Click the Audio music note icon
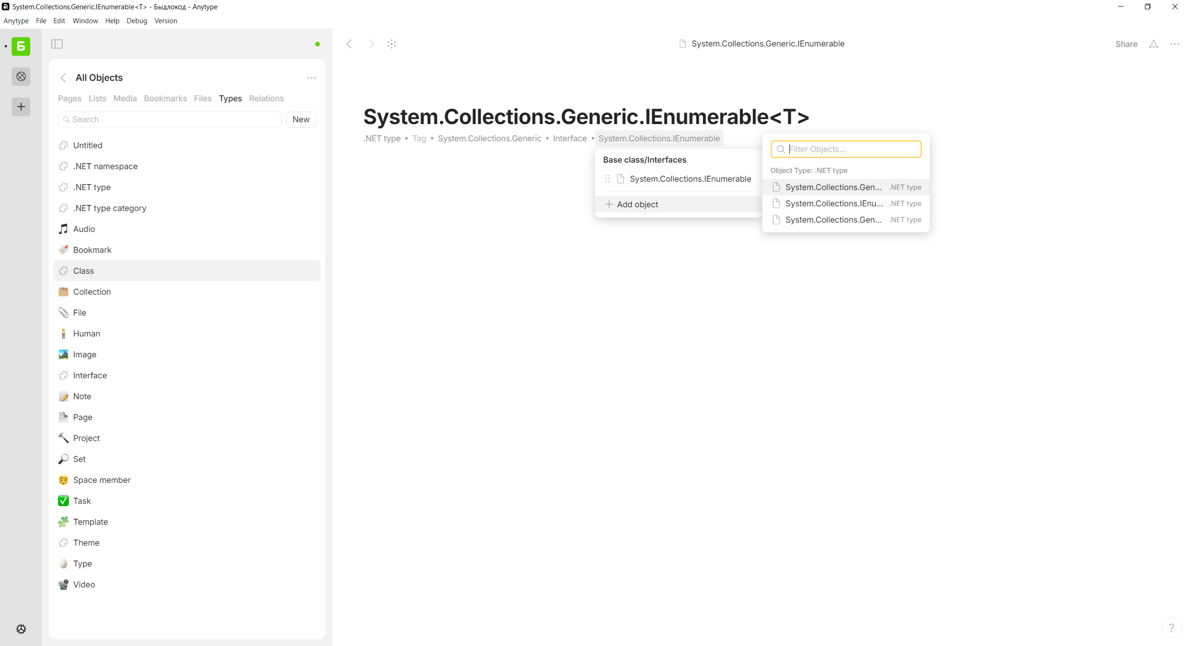This screenshot has width=1190, height=646. tap(63, 229)
